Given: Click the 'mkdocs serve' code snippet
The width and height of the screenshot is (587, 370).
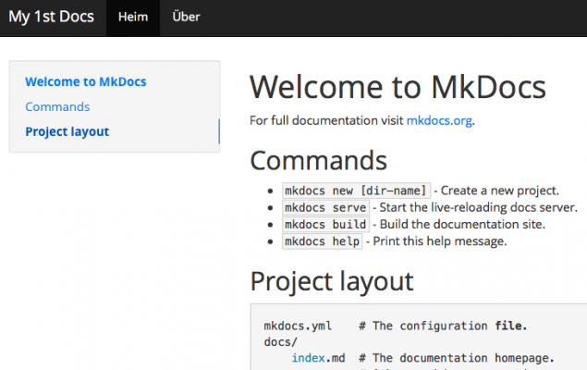Looking at the screenshot, I should point(325,207).
